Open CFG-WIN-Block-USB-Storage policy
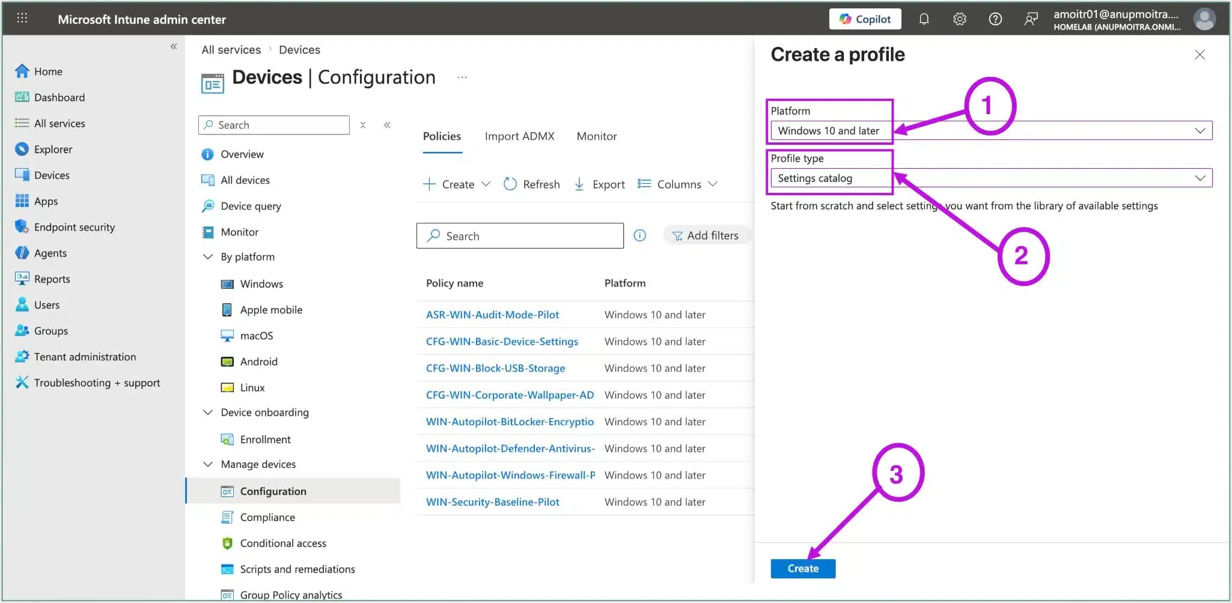Screen dimensions: 1232x603 (495, 368)
